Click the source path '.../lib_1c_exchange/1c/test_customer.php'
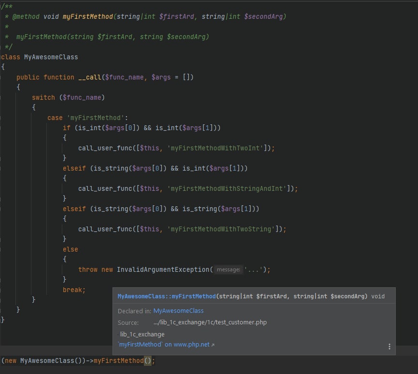The height and width of the screenshot is (374, 418). (x=210, y=322)
